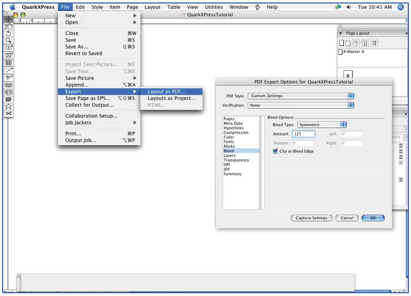411x296 pixels.
Task: Select JDF in export options list
Action: coord(241,169)
